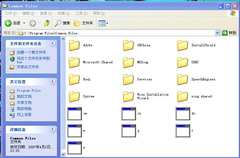
Task: Select the 'cm' application file icon
Action: (x=75, y=114)
